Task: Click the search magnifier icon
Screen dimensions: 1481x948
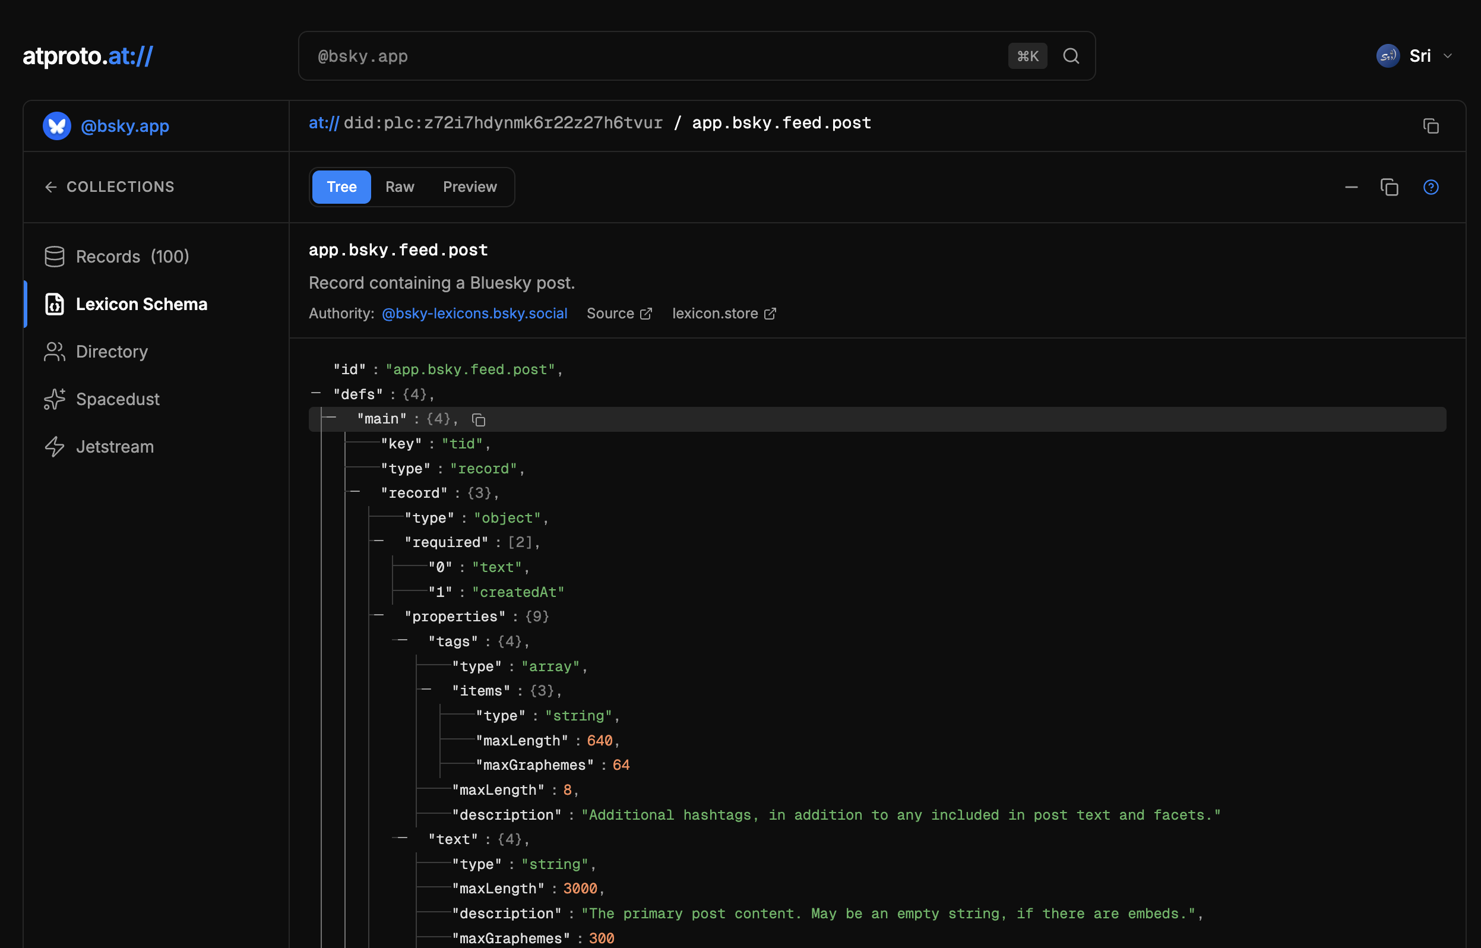Action: pos(1071,56)
